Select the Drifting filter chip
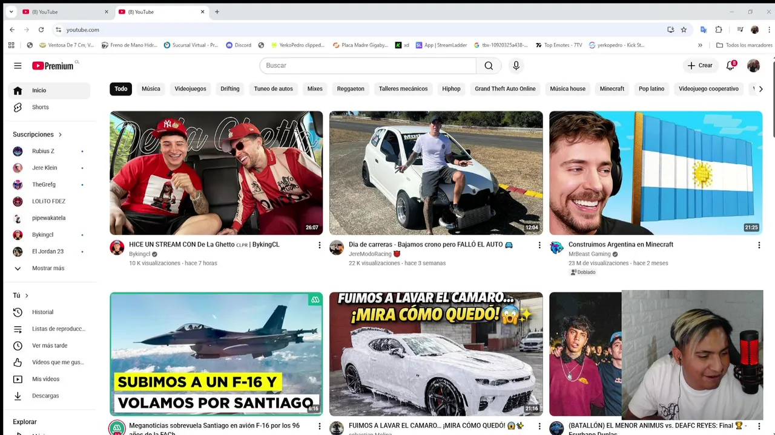This screenshot has width=775, height=435. [230, 89]
